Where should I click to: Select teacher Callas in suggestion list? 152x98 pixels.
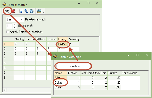click(x=61, y=83)
